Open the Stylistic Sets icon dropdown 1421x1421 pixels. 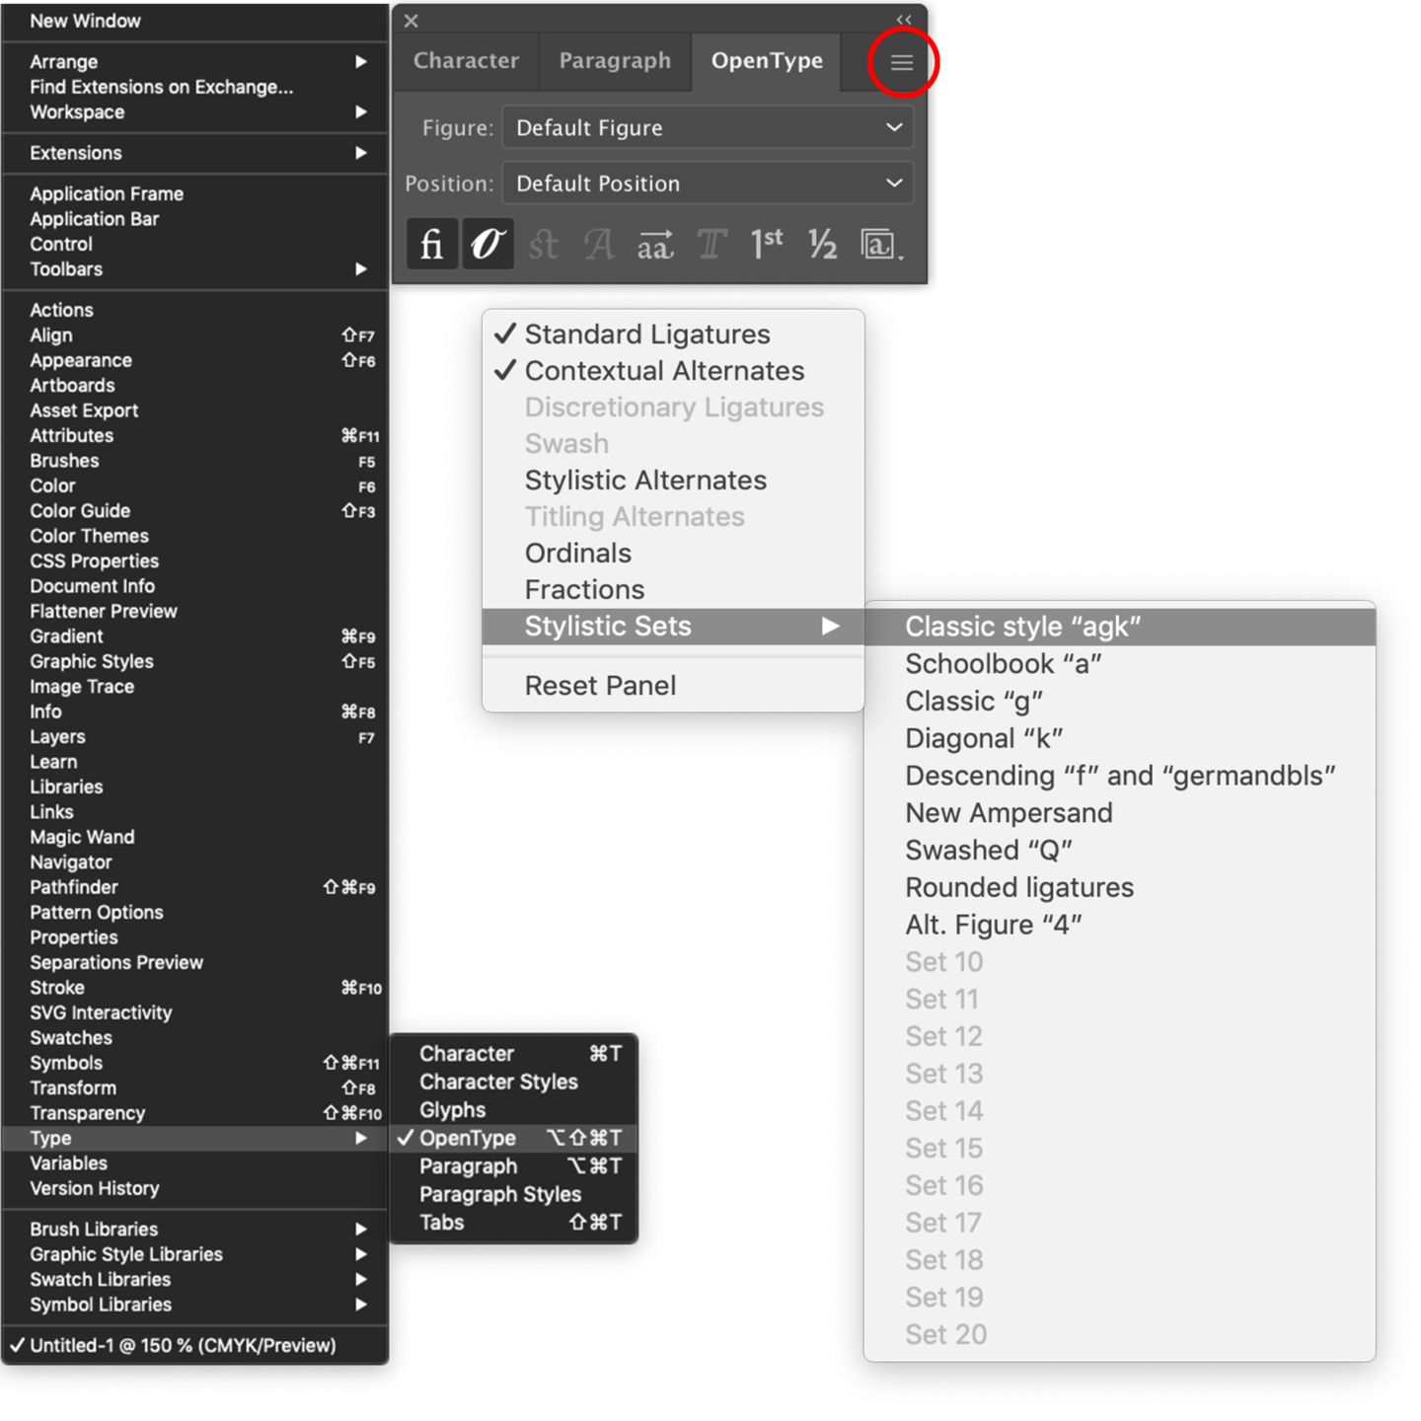coord(880,244)
